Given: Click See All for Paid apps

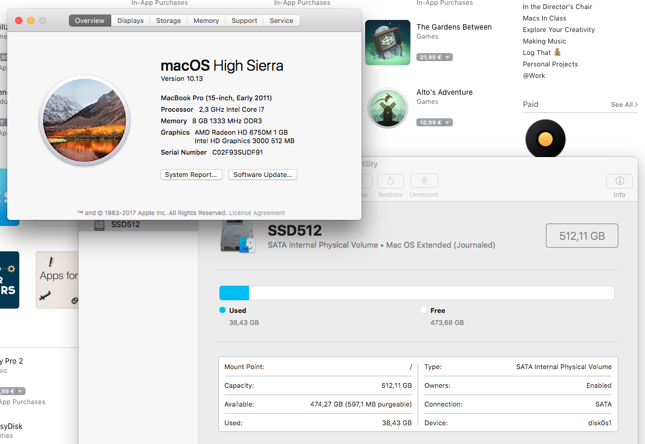Looking at the screenshot, I should pyautogui.click(x=624, y=105).
